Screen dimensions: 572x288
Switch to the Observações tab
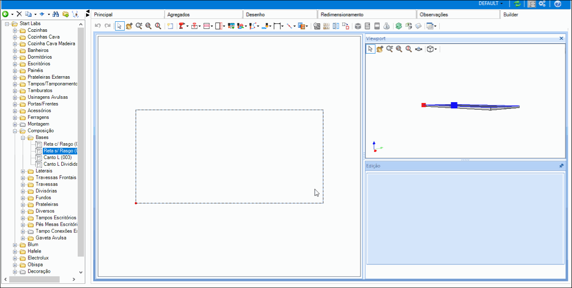[458, 14]
